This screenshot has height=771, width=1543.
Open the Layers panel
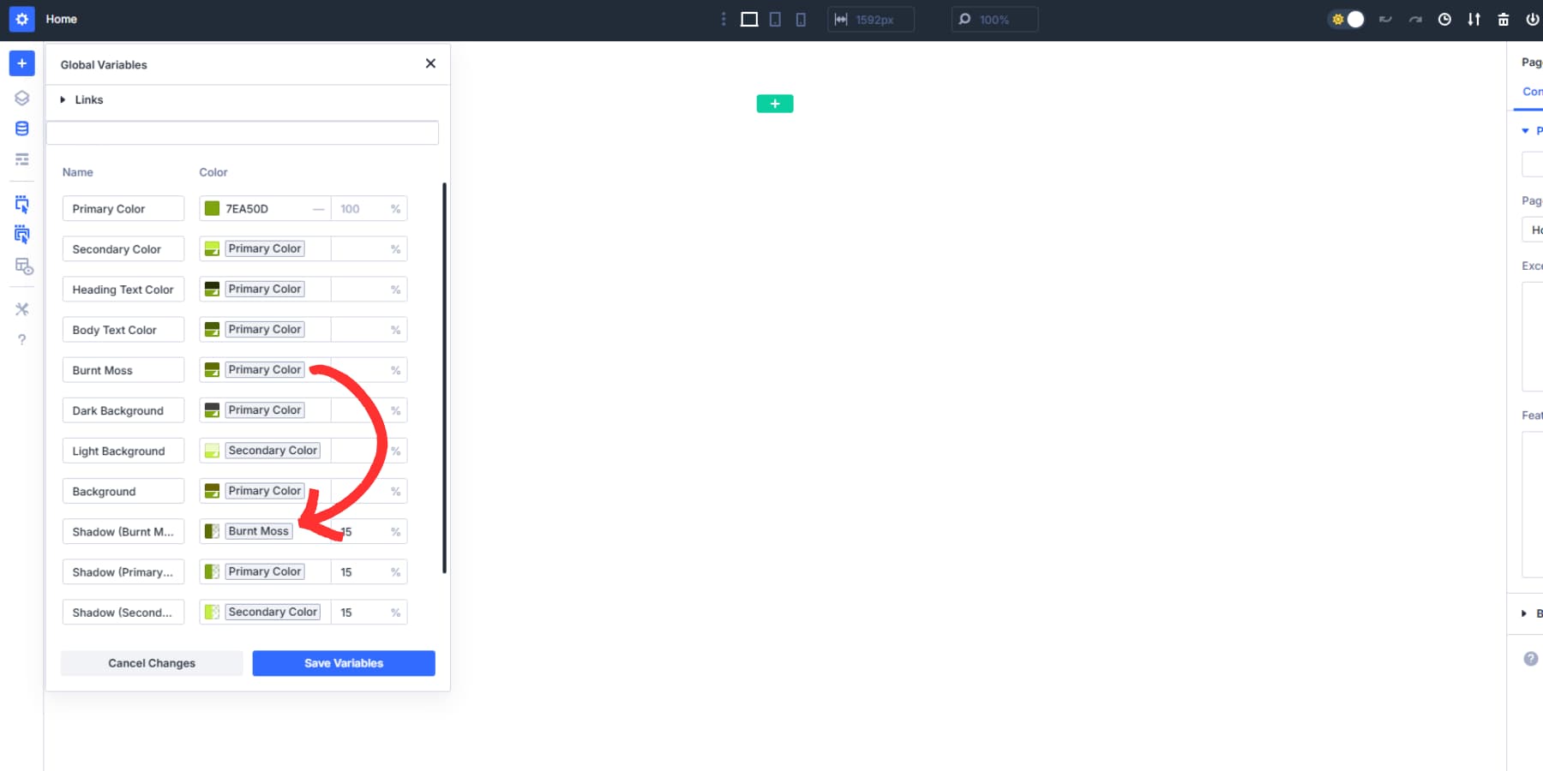(21, 98)
